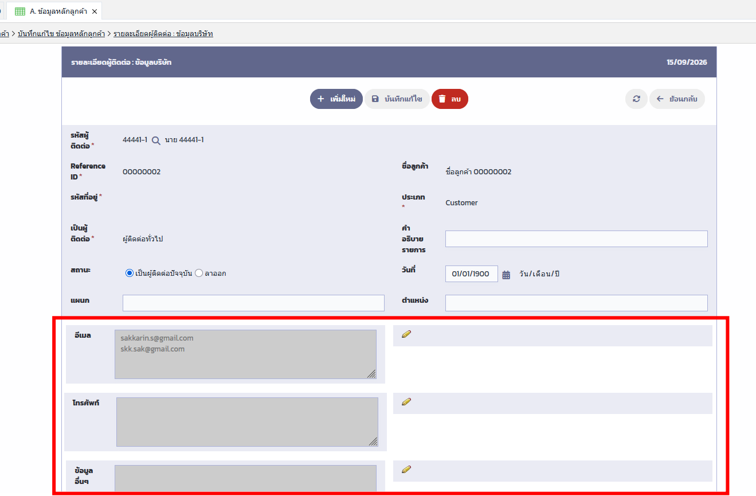Image resolution: width=756 pixels, height=496 pixels.
Task: Open the รายละเอียดผู้ติดต่อ : ข้อมูลบริษัท breadcrumb link
Action: click(163, 34)
